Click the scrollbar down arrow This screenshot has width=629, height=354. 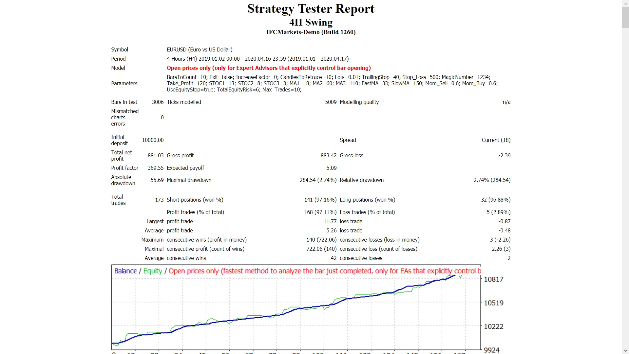[x=625, y=351]
